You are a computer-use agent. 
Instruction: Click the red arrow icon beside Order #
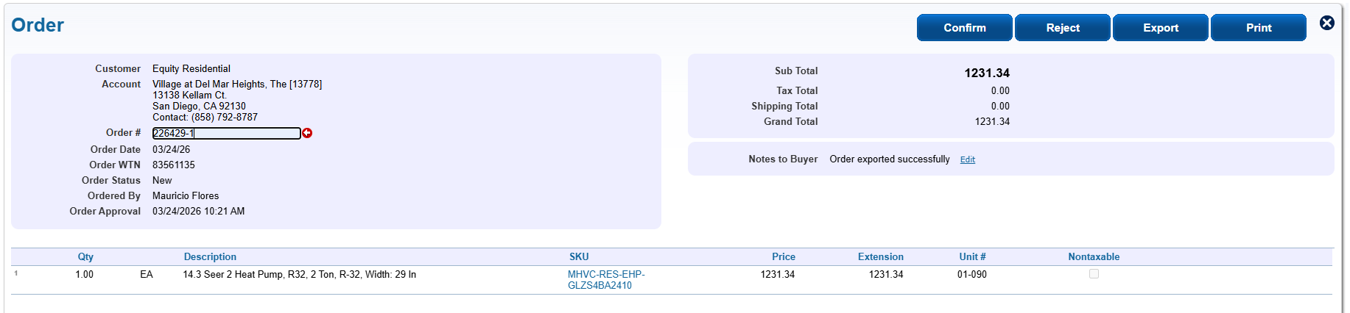pos(307,133)
